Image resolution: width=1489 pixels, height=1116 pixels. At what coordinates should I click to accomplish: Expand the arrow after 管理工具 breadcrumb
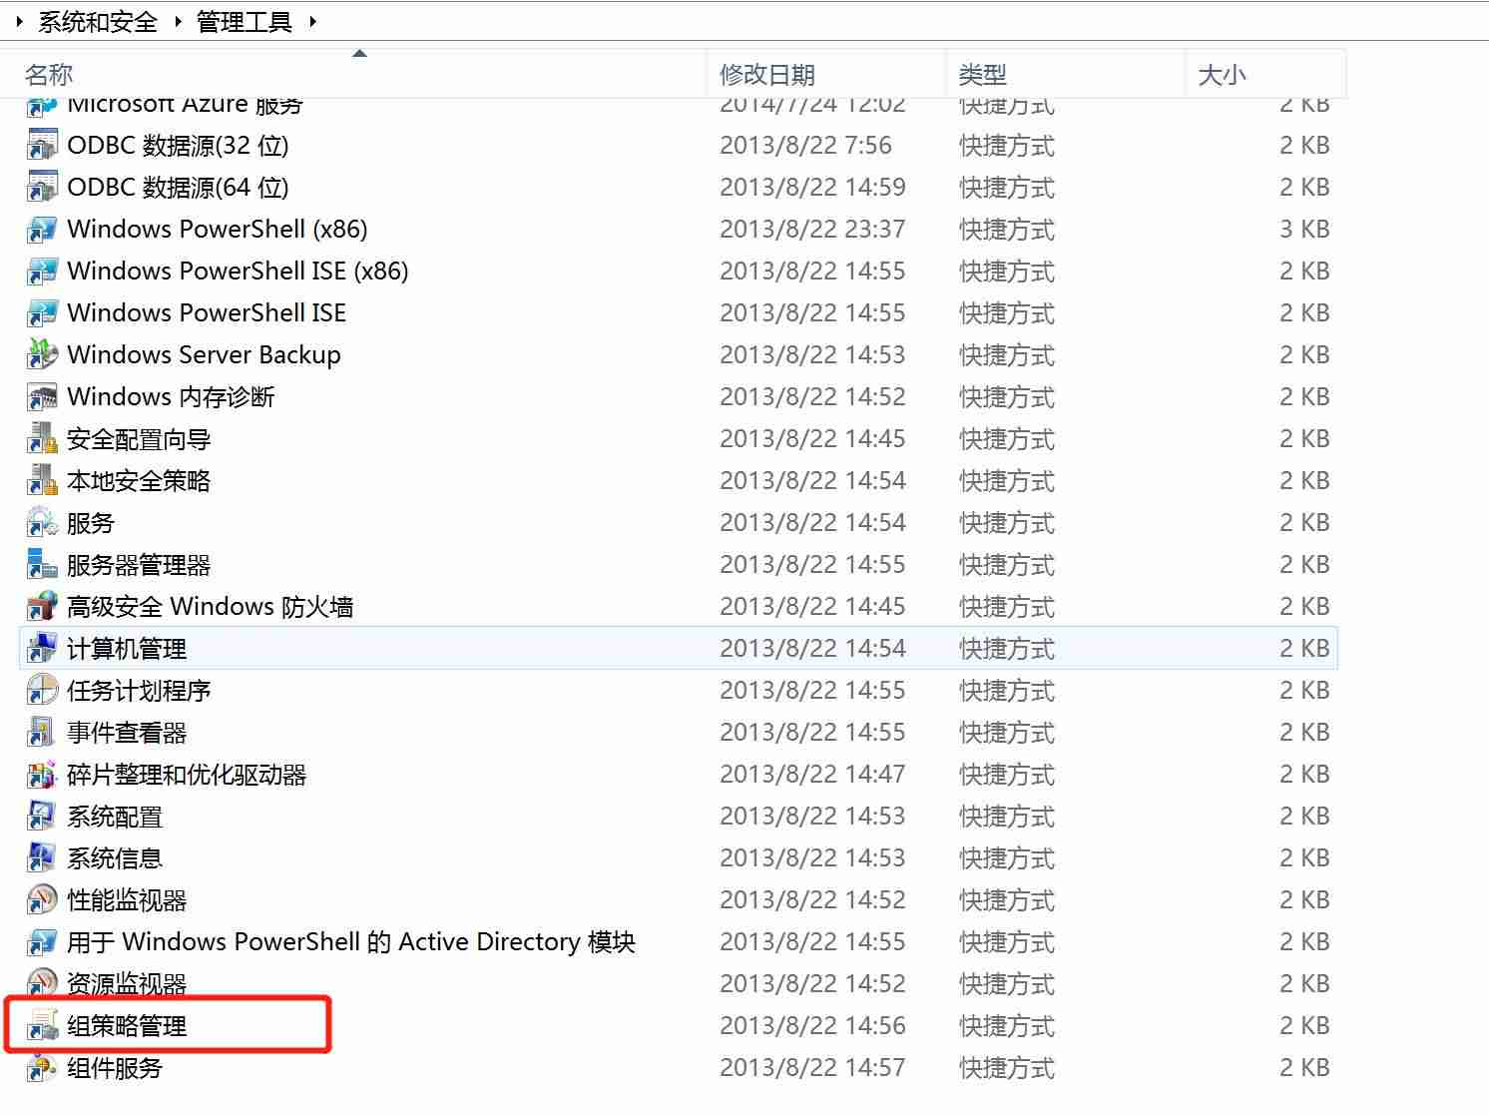tap(312, 22)
